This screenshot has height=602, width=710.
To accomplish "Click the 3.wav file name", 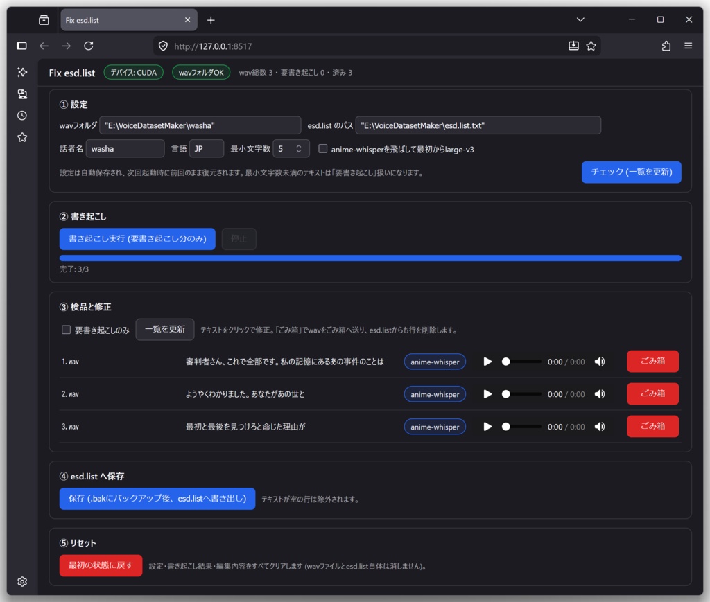I will [x=70, y=427].
